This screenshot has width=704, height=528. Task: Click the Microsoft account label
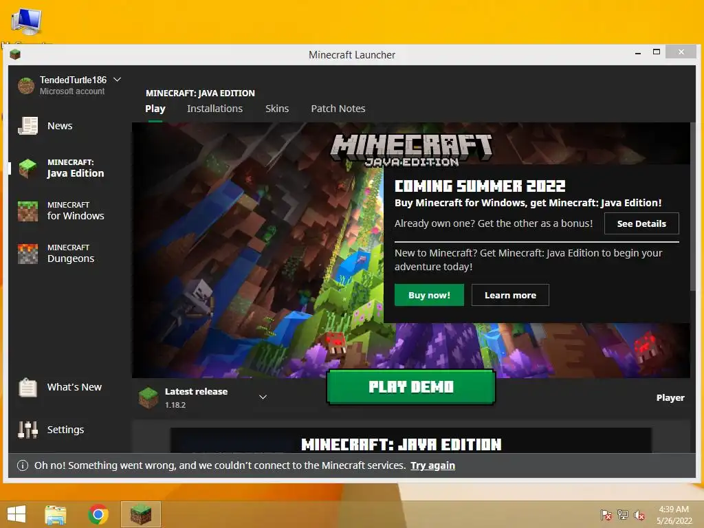[71, 91]
